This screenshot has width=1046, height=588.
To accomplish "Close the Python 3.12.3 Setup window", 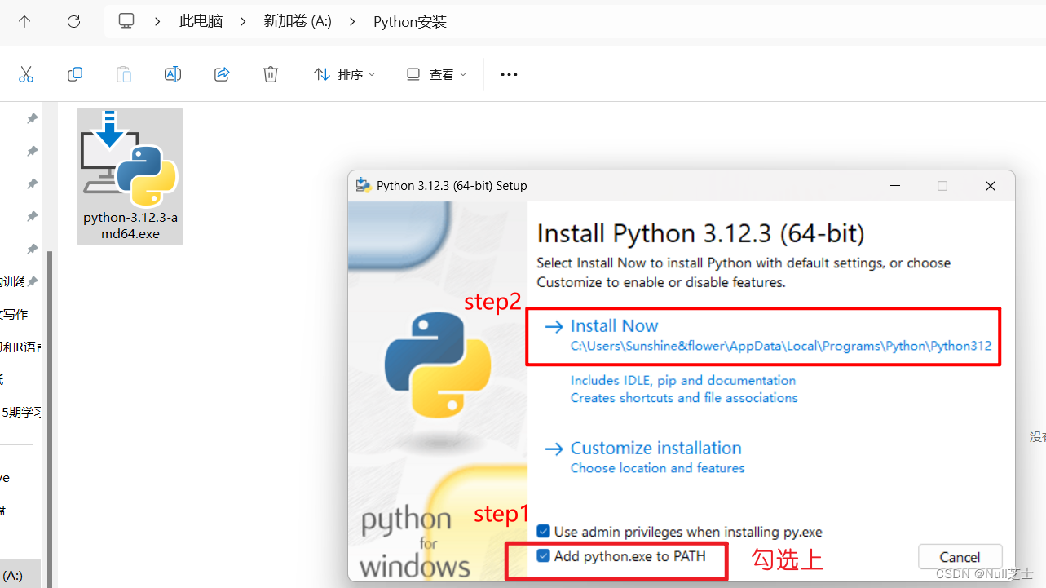I will pyautogui.click(x=991, y=186).
